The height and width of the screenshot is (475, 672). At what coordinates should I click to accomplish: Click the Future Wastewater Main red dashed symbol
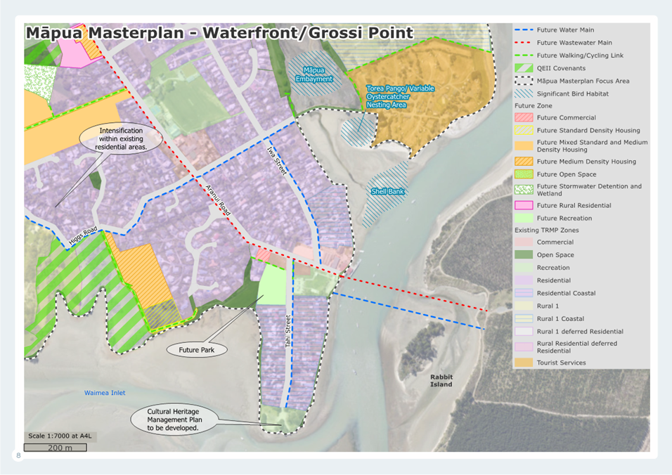[524, 43]
